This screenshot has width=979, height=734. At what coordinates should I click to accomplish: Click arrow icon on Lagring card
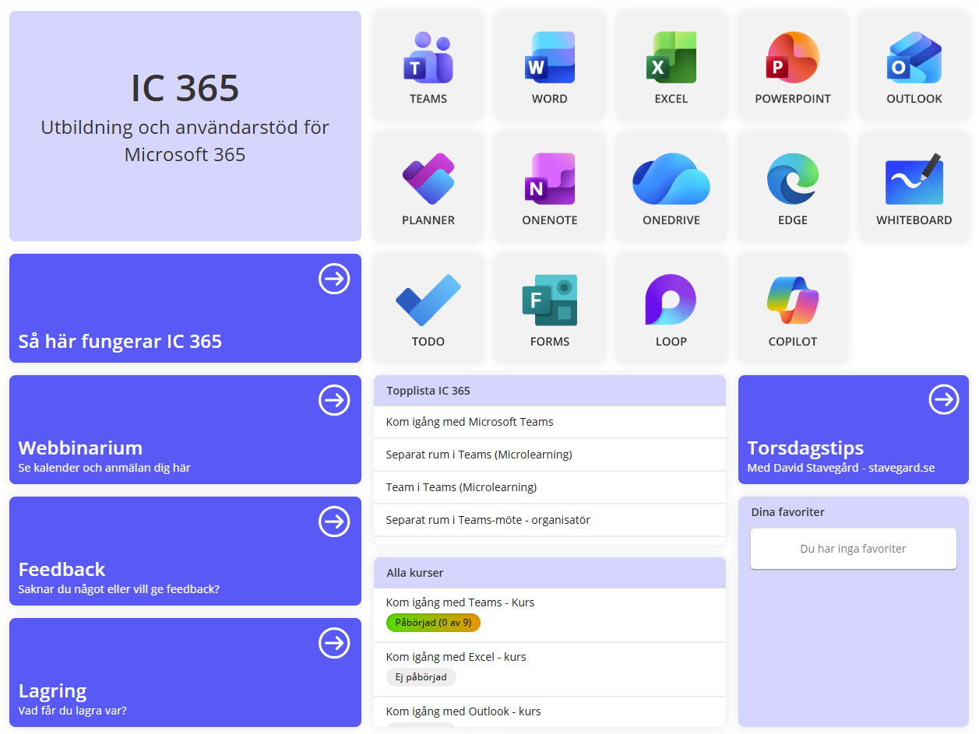(334, 643)
